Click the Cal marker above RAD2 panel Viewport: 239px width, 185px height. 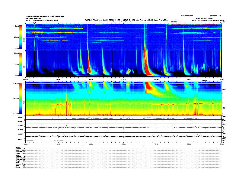35,23
